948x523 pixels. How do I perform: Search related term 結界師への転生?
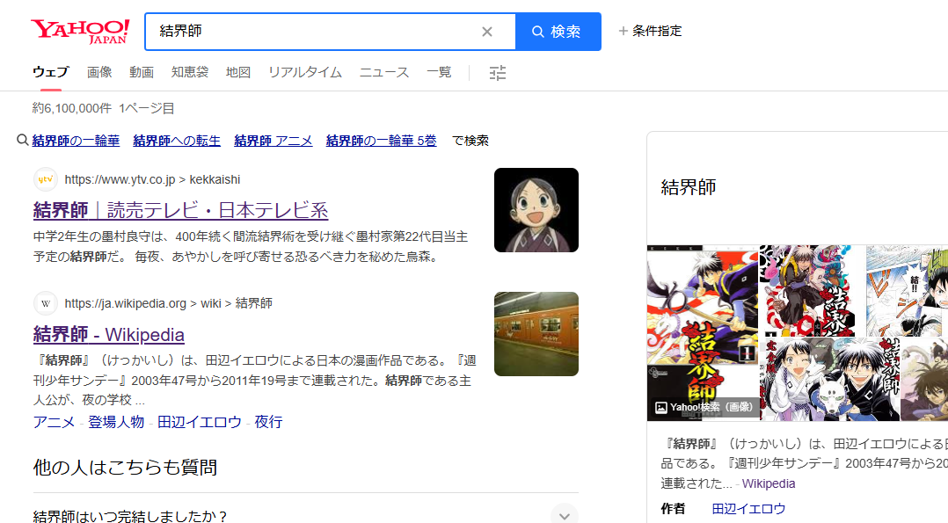pos(177,141)
